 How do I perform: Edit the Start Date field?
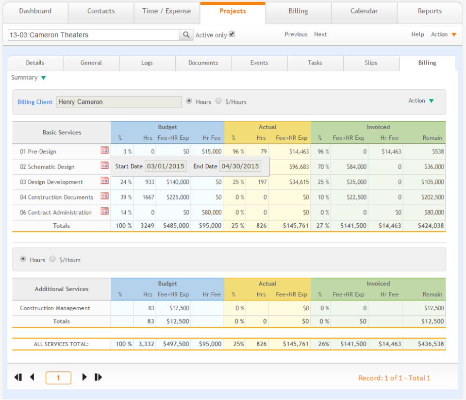[166, 166]
